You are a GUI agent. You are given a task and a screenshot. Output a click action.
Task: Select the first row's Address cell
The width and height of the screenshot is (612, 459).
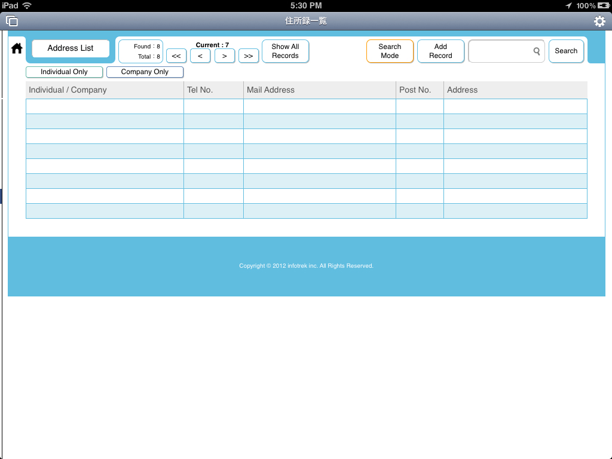tap(515, 106)
